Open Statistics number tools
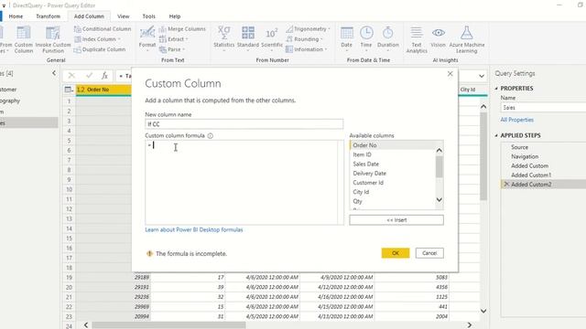Viewport: 586px width, 329px height. 223,38
